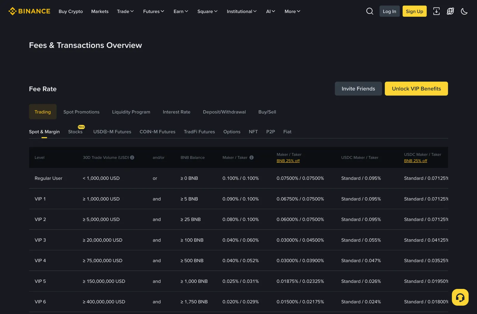This screenshot has height=314, width=477.
Task: Toggle dark mode moon icon
Action: point(464,11)
